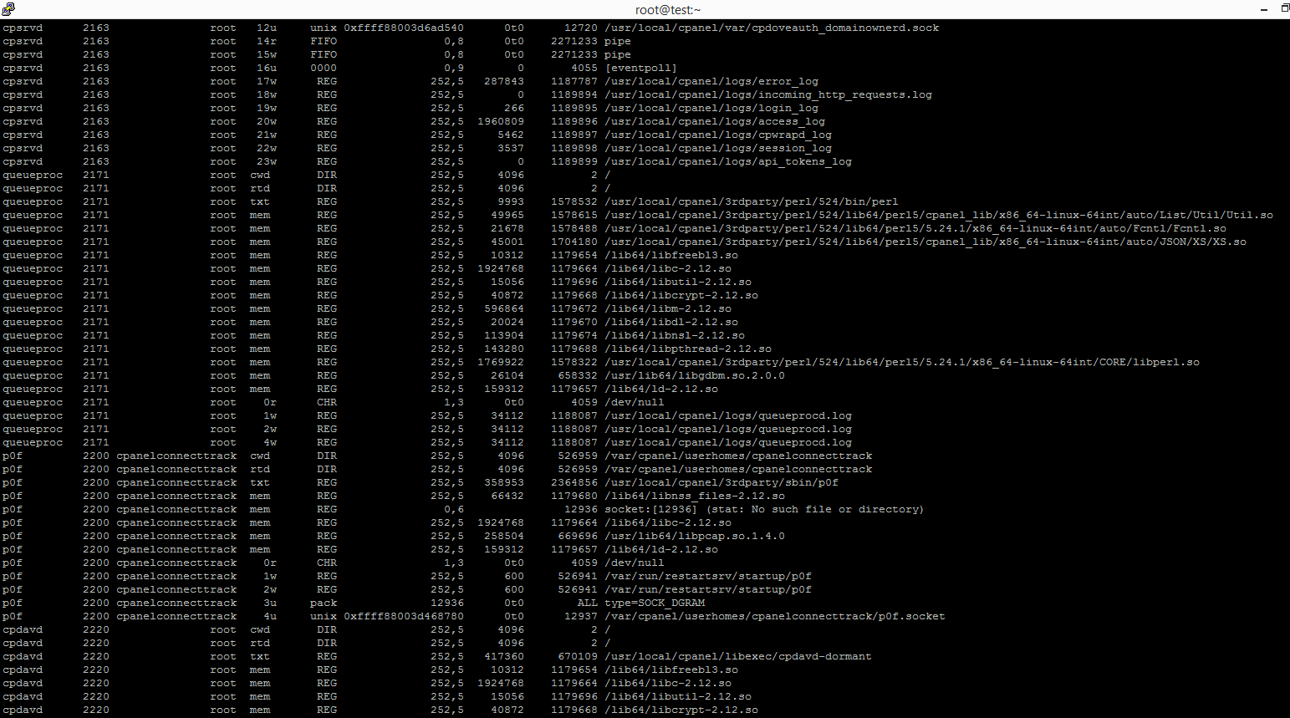The width and height of the screenshot is (1290, 718).
Task: Click the socket:[12936] stat error text
Action: coord(764,509)
